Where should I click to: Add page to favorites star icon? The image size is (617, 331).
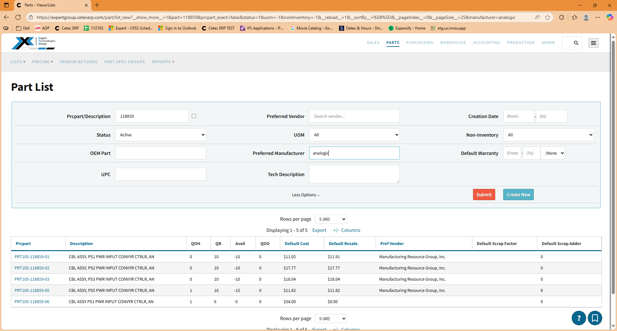[548, 17]
